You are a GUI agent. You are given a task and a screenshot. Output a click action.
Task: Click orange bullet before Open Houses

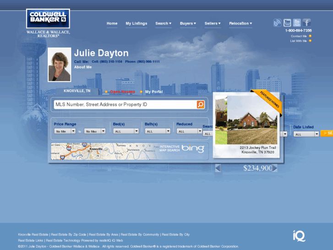(106, 92)
